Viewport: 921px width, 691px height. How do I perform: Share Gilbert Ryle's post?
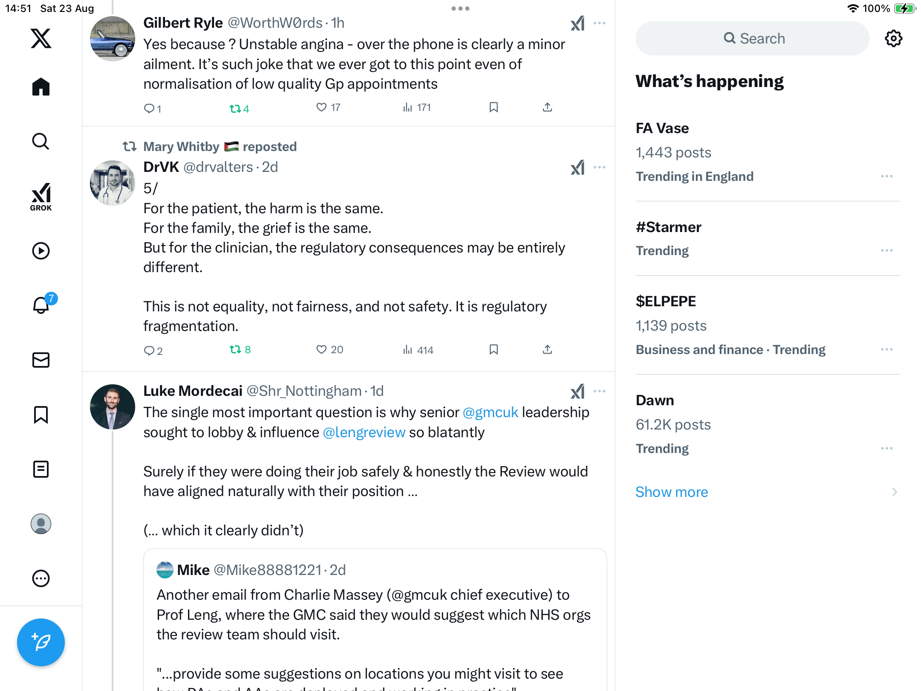point(547,107)
